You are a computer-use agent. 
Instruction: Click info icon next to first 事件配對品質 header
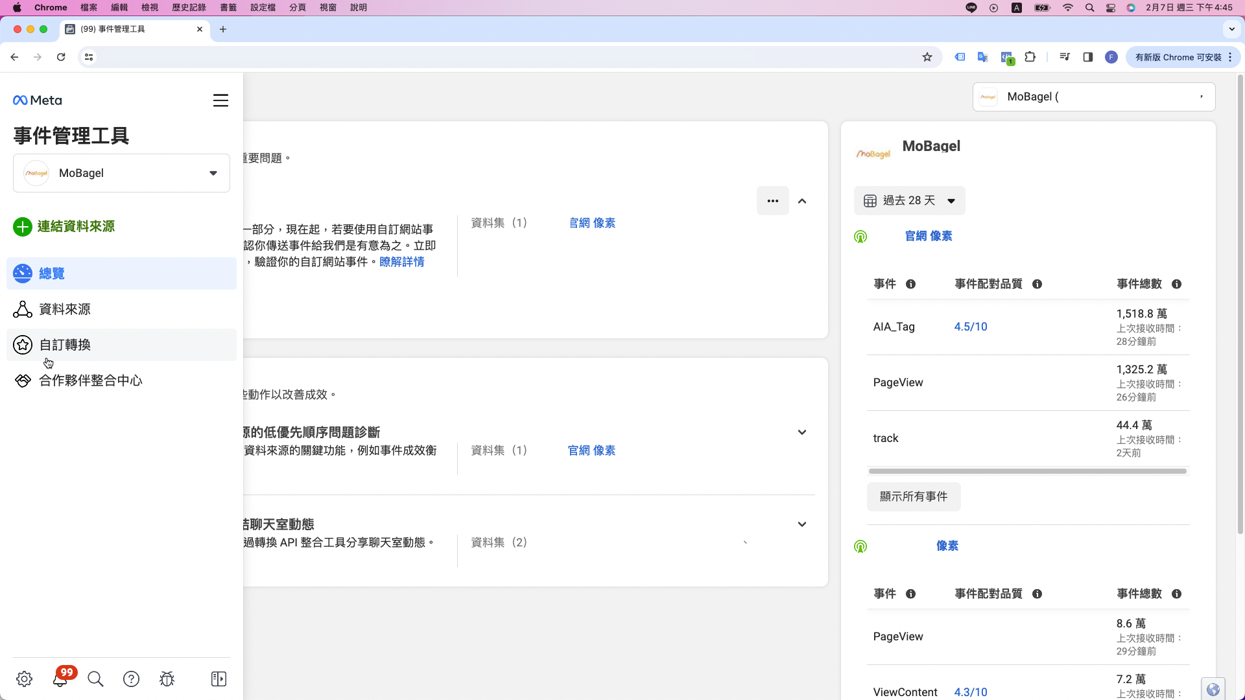click(1037, 284)
